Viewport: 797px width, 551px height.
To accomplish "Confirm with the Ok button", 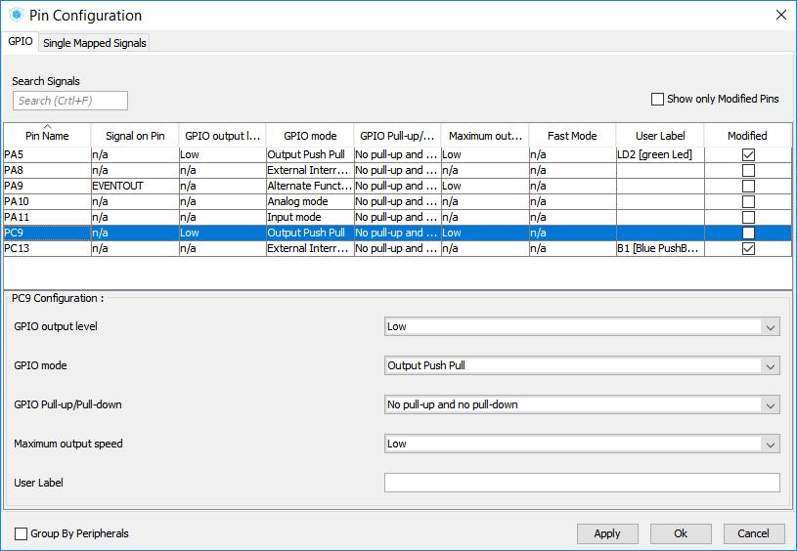I will [681, 533].
